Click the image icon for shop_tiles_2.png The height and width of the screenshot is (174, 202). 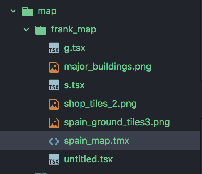54,104
